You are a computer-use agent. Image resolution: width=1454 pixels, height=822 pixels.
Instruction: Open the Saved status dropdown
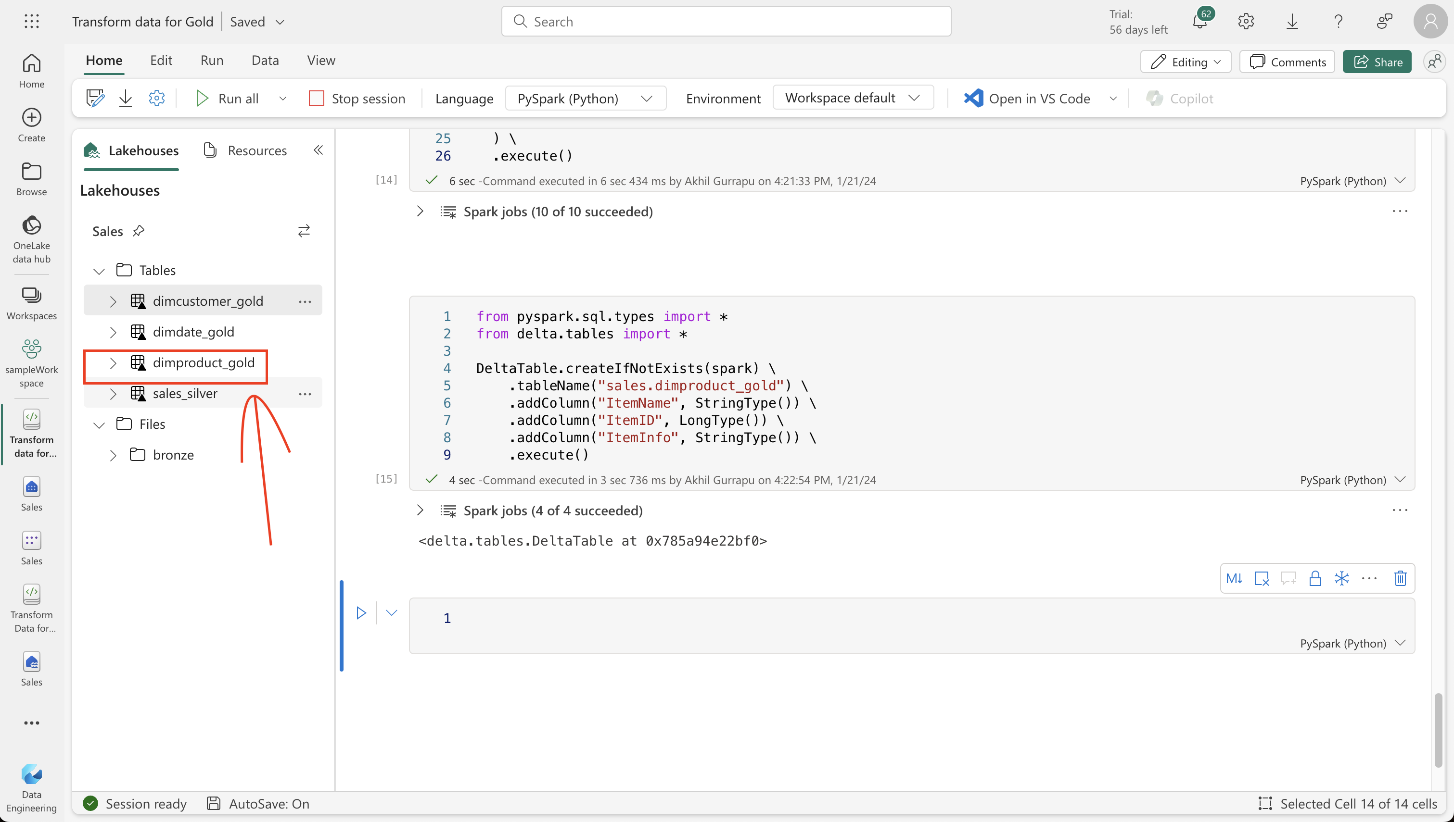[x=280, y=22]
